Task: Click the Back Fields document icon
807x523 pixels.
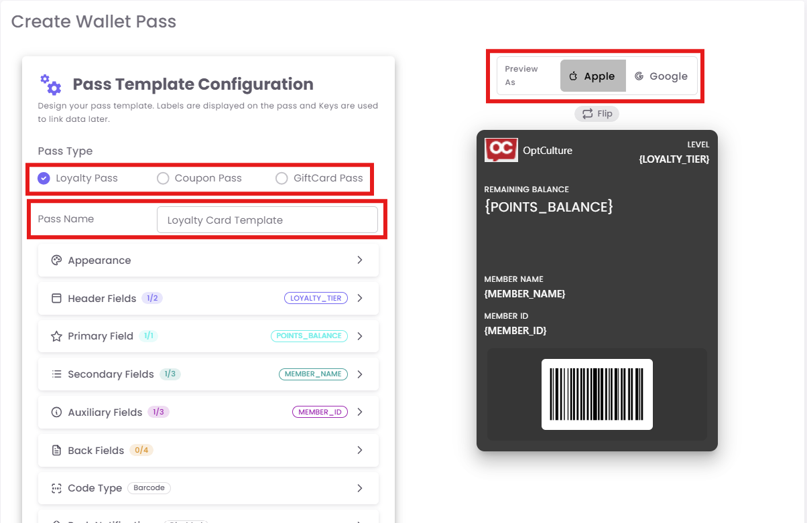Action: pyautogui.click(x=56, y=451)
